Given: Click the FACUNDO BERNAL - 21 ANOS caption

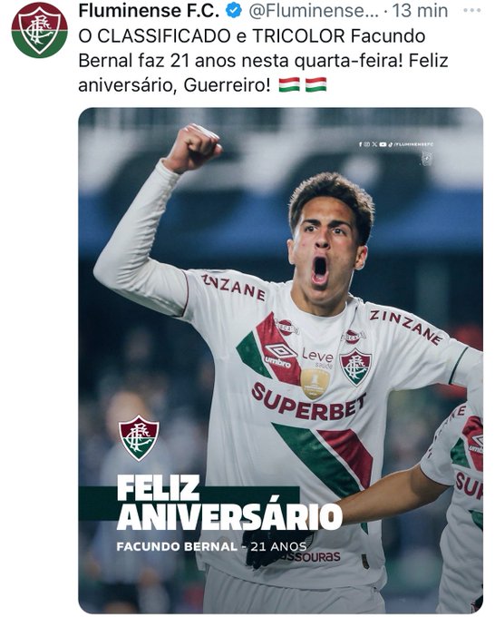Looking at the screenshot, I should [211, 546].
